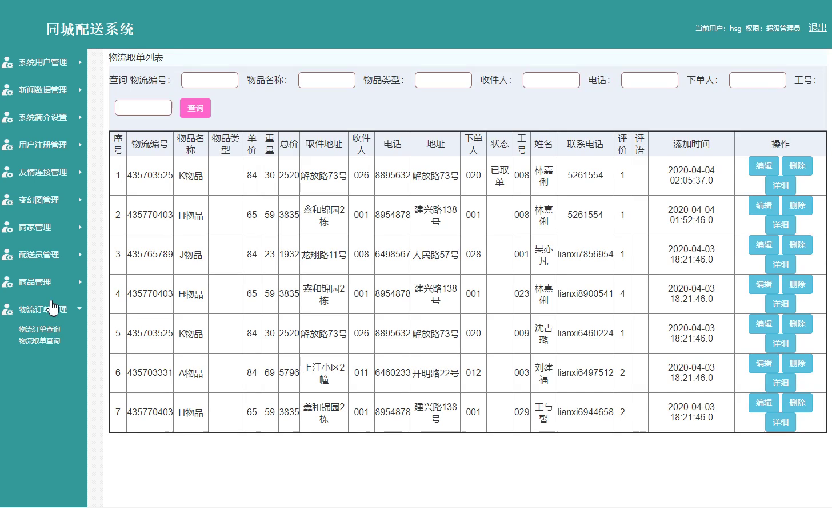Click 详细 for row 3 J物品
Screen dimensions: 832x508
coord(781,264)
